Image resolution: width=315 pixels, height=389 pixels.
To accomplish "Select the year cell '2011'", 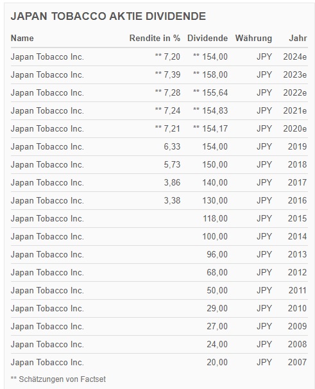I will point(298,291).
